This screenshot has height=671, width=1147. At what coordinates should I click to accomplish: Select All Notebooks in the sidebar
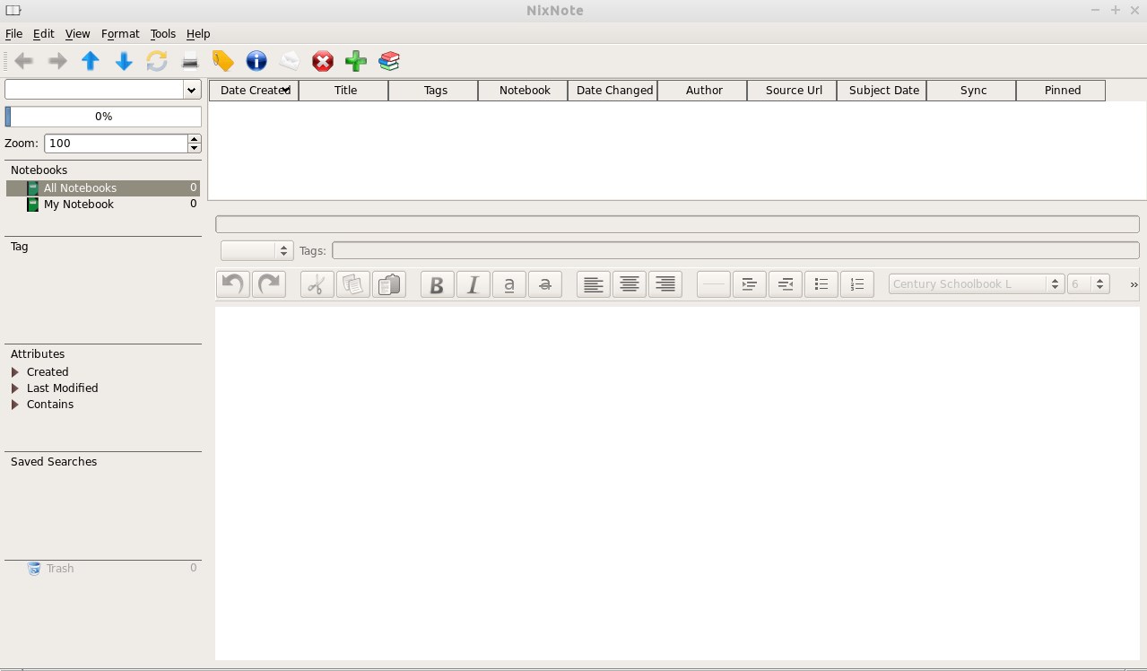[x=103, y=188]
